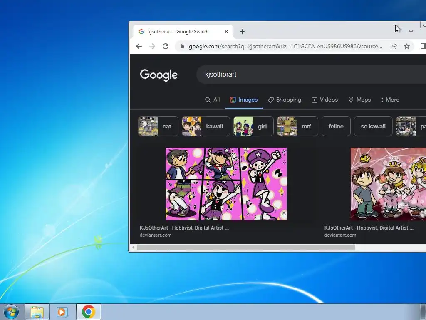Click the Videos play icon
The image size is (426, 320).
coord(315,100)
